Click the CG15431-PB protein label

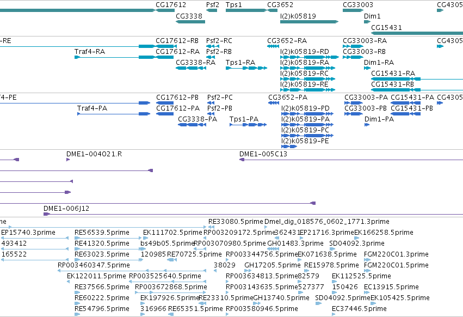tap(412, 108)
